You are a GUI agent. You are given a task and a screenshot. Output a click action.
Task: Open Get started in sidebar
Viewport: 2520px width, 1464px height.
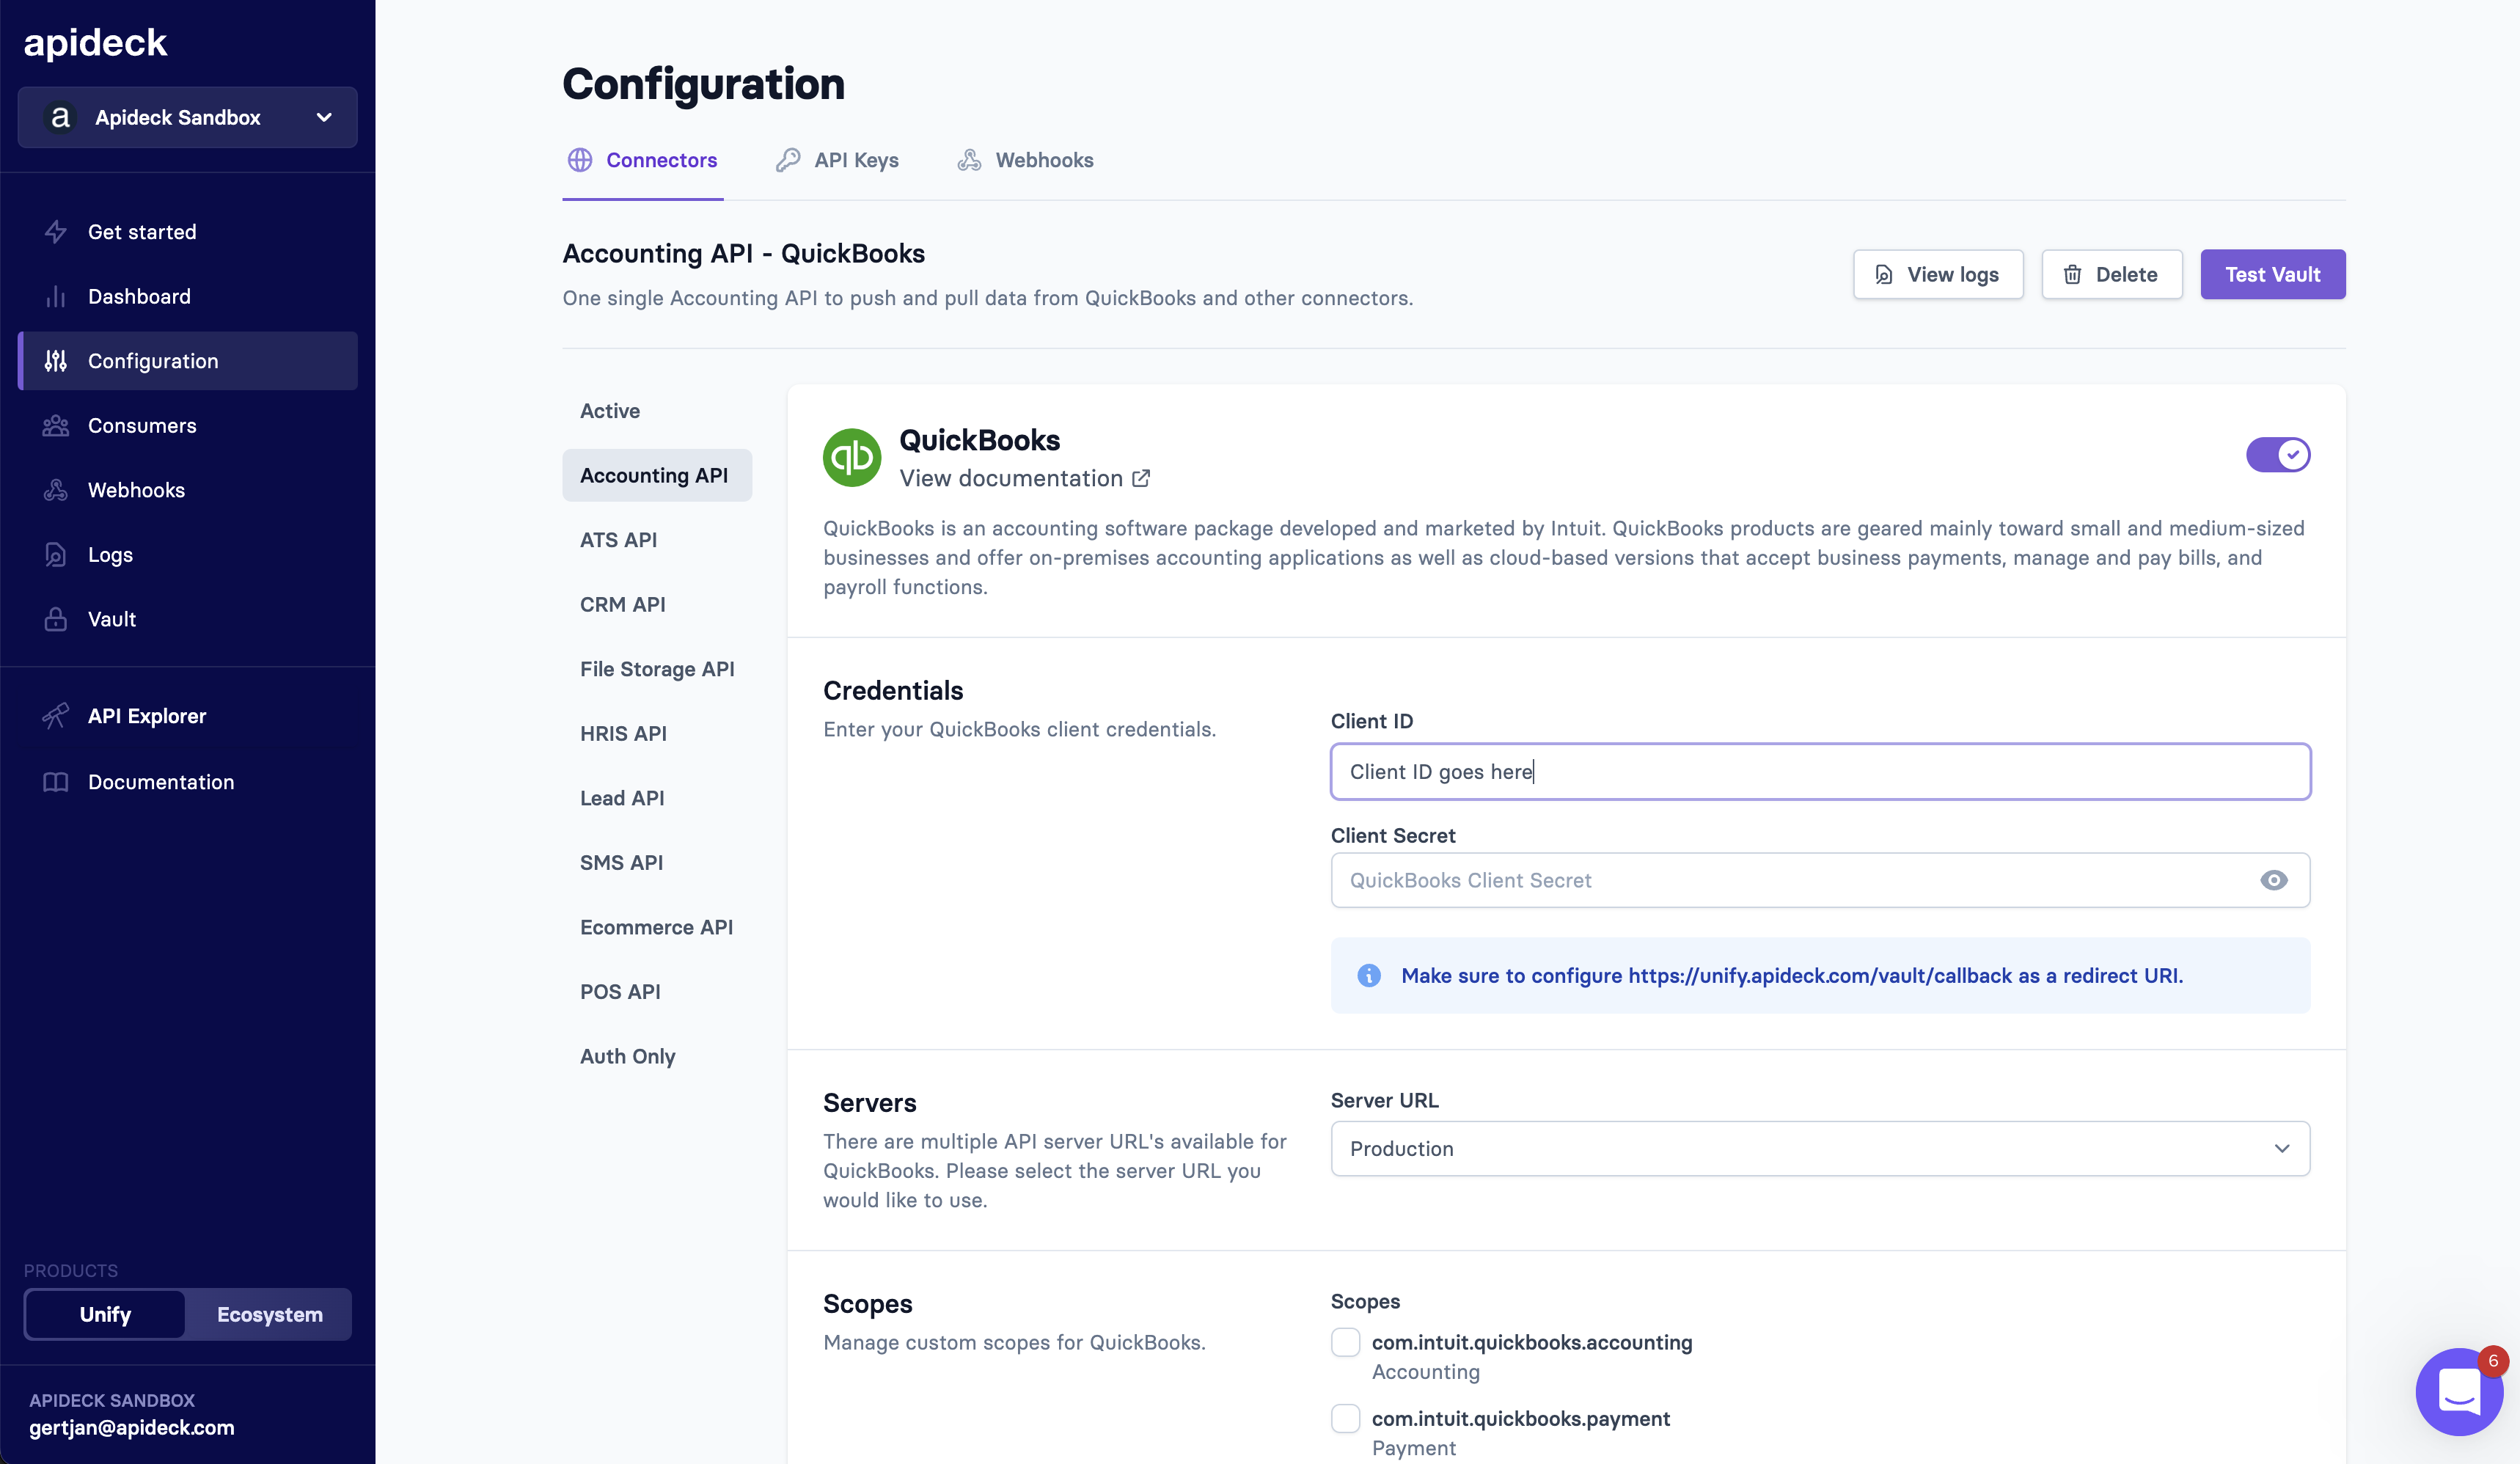pyautogui.click(x=187, y=232)
